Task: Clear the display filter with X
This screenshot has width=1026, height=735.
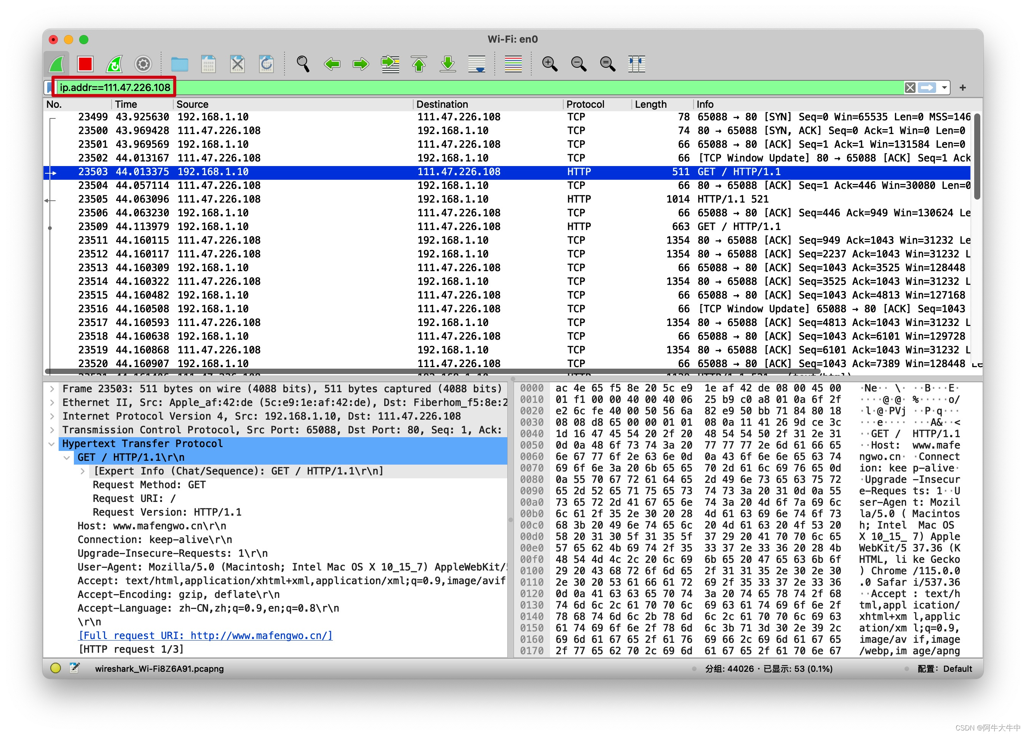Action: [x=910, y=87]
